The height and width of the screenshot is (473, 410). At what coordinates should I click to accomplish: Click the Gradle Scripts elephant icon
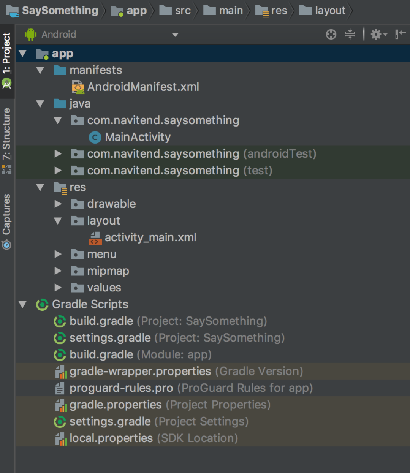coord(42,305)
